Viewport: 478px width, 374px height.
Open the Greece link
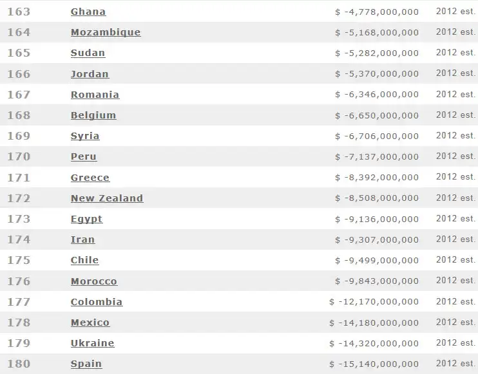tap(90, 178)
